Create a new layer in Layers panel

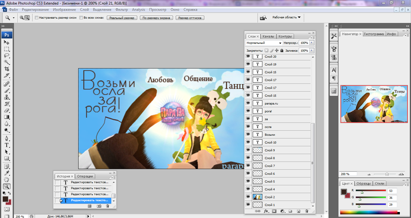click(298, 211)
